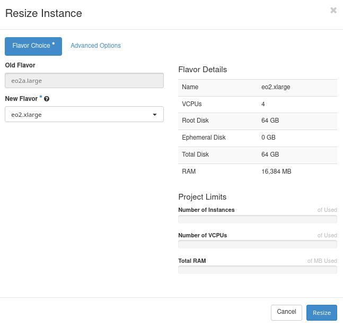Click the Root Disk row label
The height and width of the screenshot is (326, 343).
tap(195, 121)
